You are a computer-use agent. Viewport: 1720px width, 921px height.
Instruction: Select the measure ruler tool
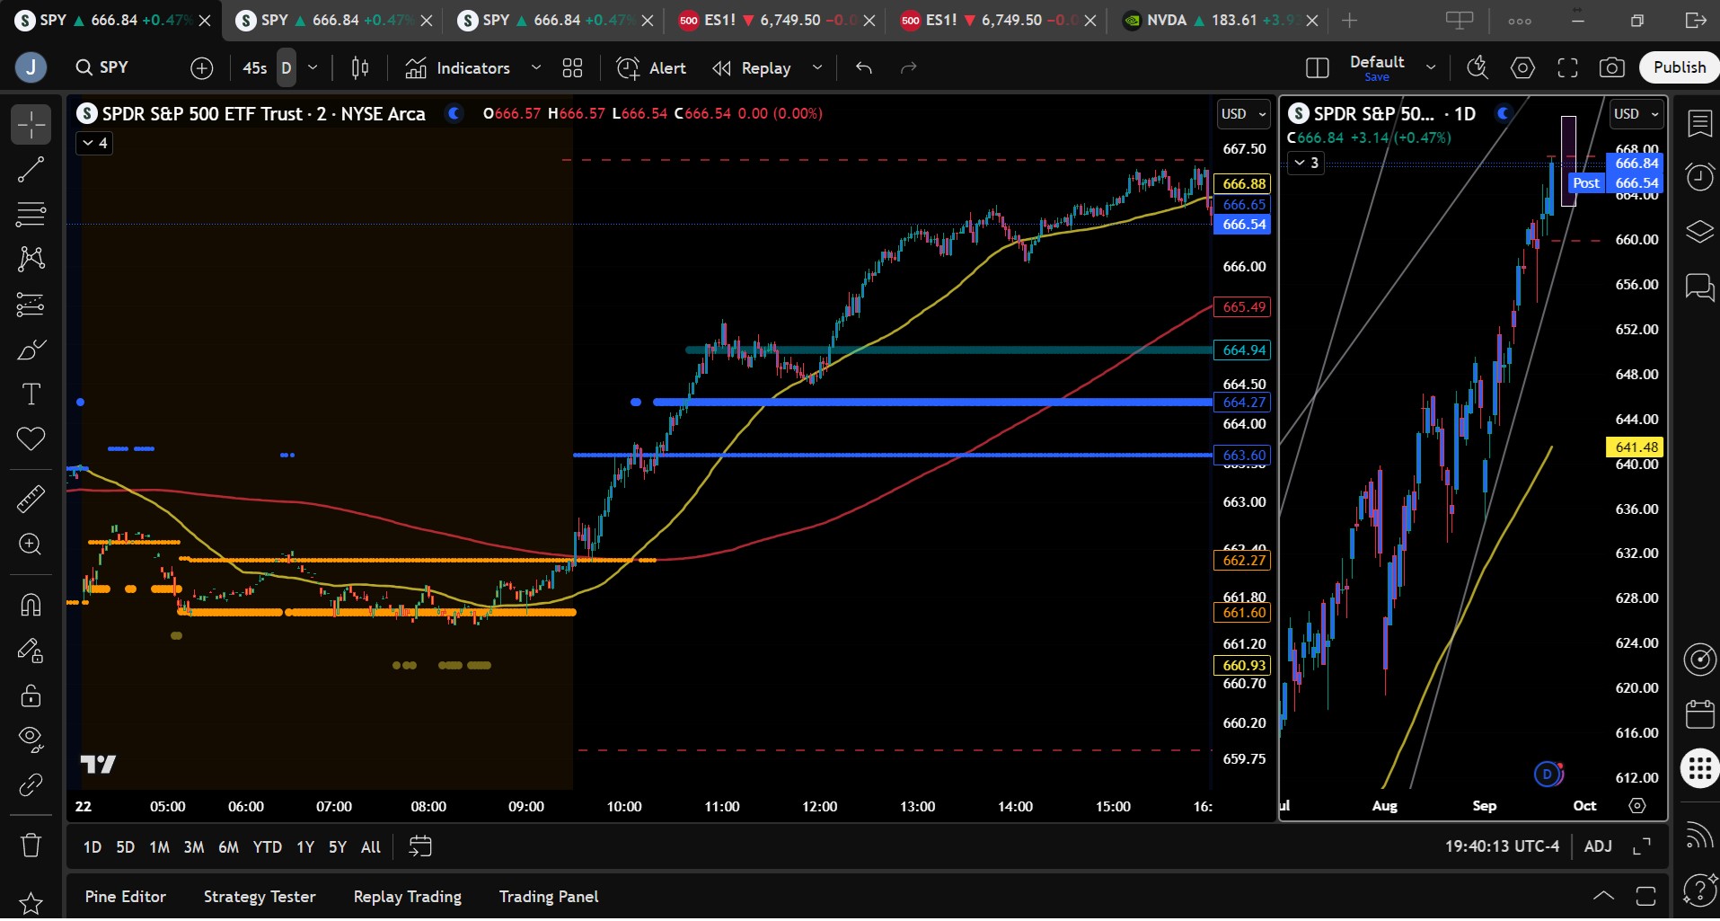[x=31, y=499]
